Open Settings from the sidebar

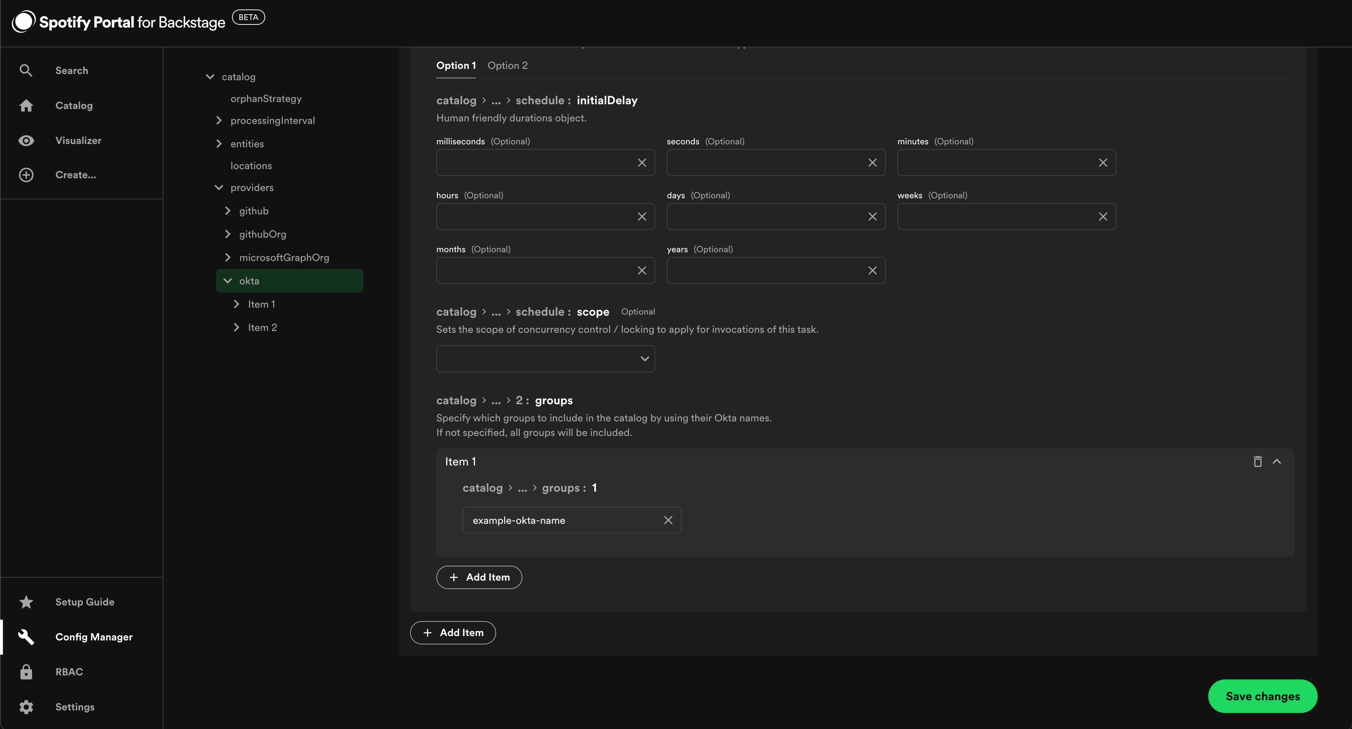click(75, 707)
